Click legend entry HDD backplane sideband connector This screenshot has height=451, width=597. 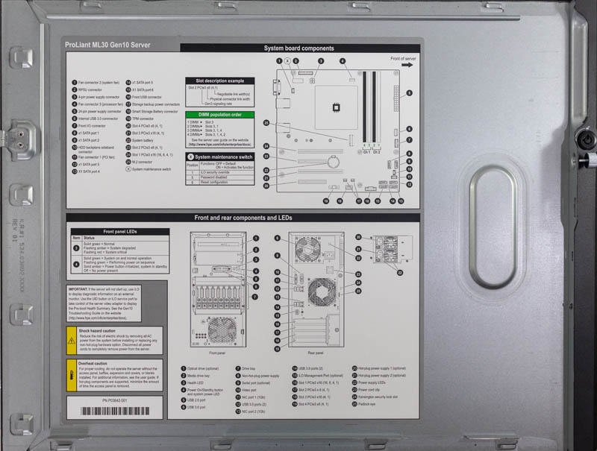click(x=93, y=149)
